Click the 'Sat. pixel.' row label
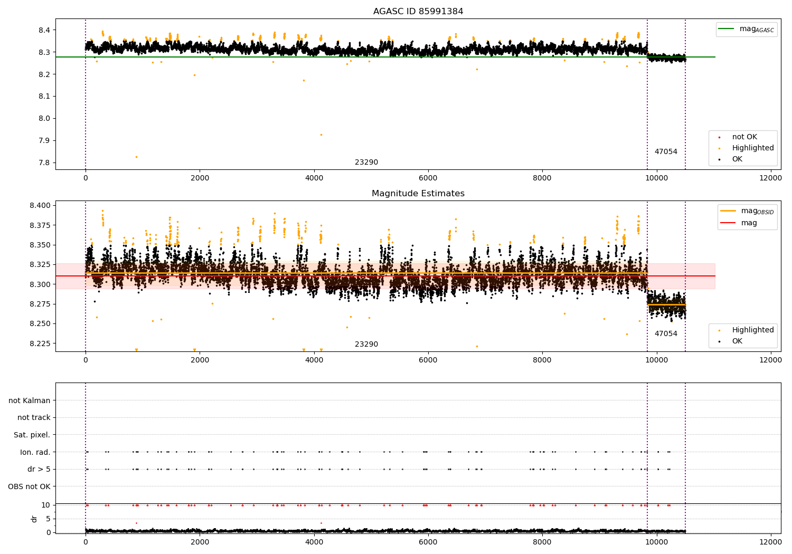The height and width of the screenshot is (554, 792). [32, 435]
